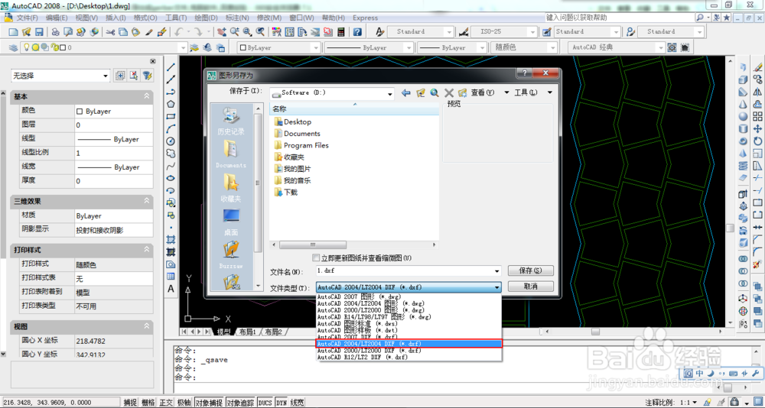Click the Plot printer icon
Image resolution: width=765 pixels, height=408 pixels.
56,31
